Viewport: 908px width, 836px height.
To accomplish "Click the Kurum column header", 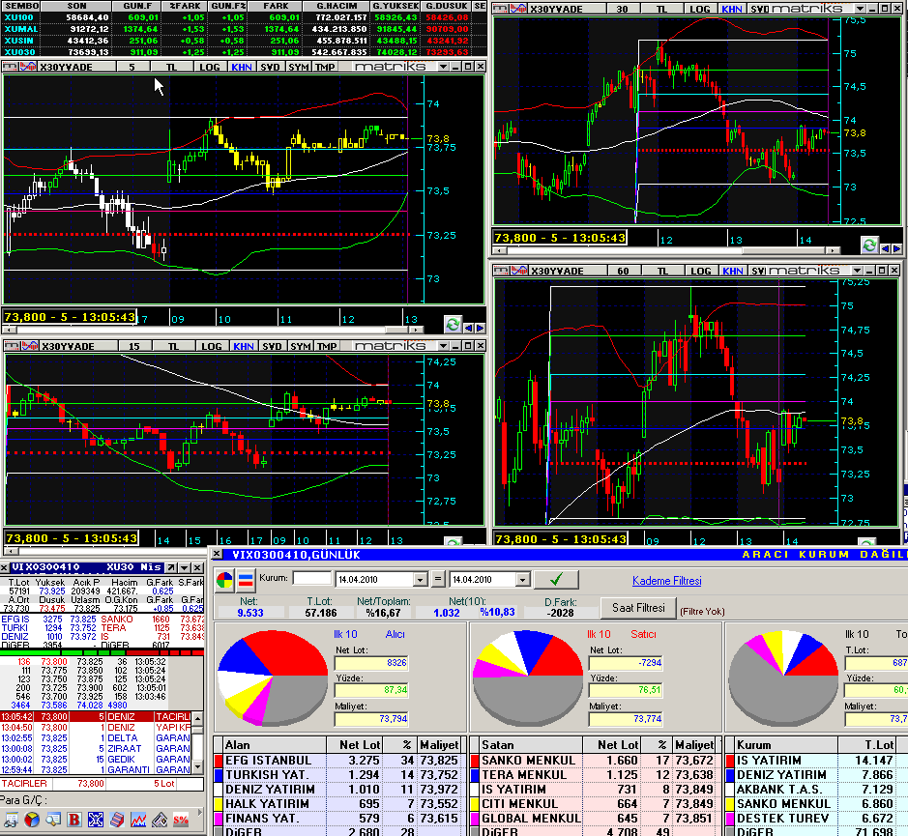I will tap(785, 744).
